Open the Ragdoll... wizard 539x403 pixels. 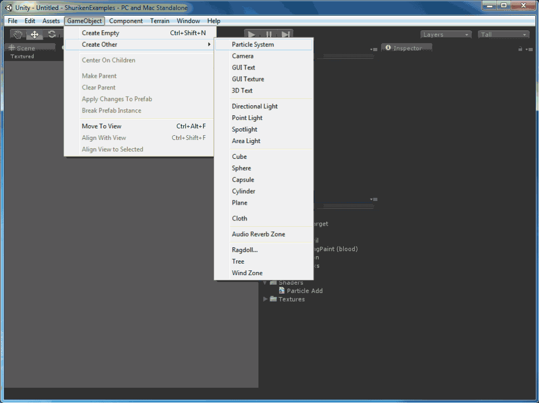click(264, 250)
